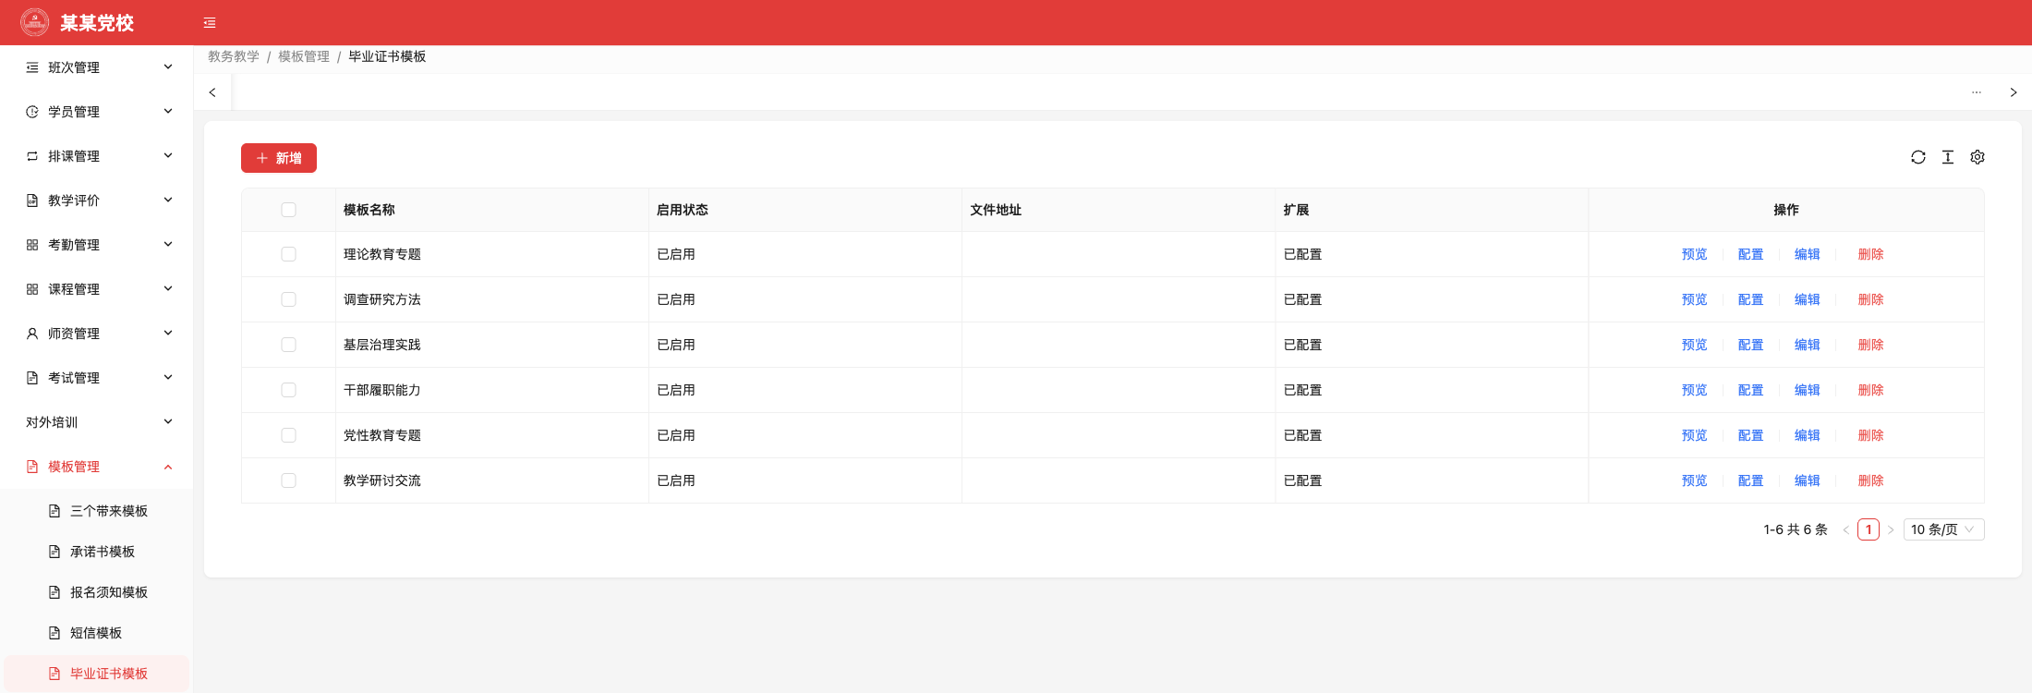This screenshot has height=693, width=2032.
Task: Click the 考试管理 document icon
Action: (x=32, y=378)
